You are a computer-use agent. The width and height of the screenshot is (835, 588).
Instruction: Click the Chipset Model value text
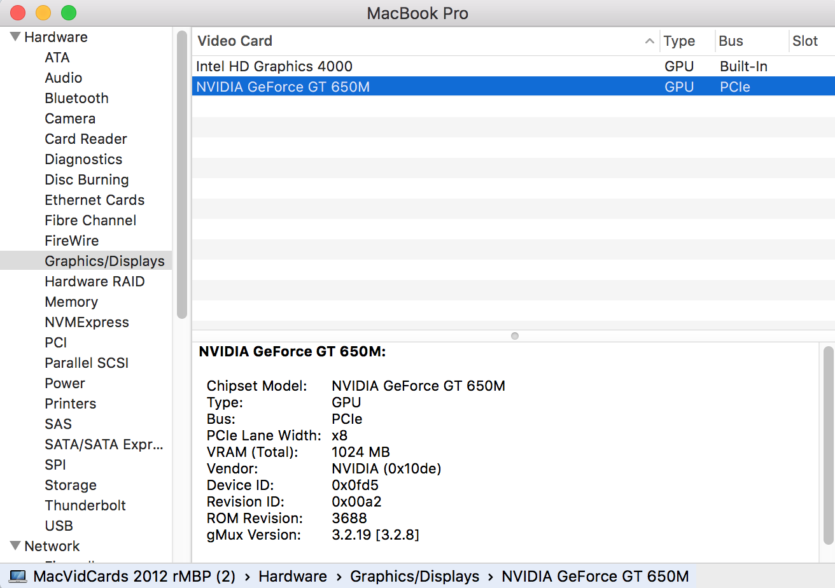coord(419,386)
